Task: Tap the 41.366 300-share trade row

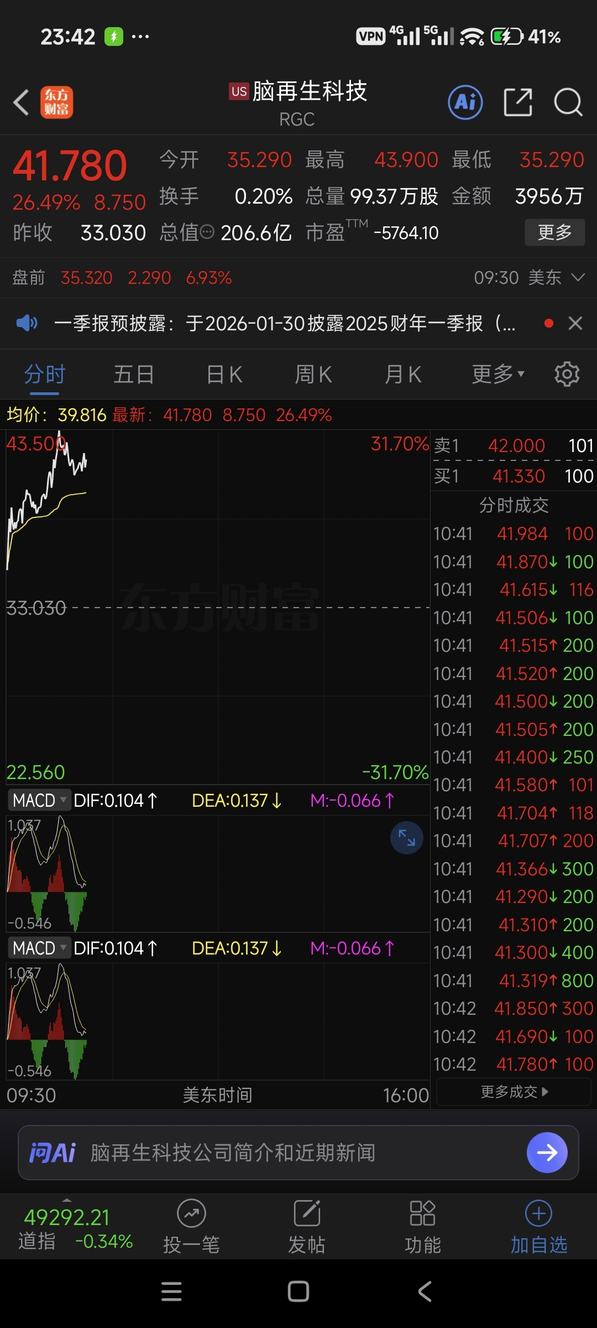Action: click(x=513, y=869)
